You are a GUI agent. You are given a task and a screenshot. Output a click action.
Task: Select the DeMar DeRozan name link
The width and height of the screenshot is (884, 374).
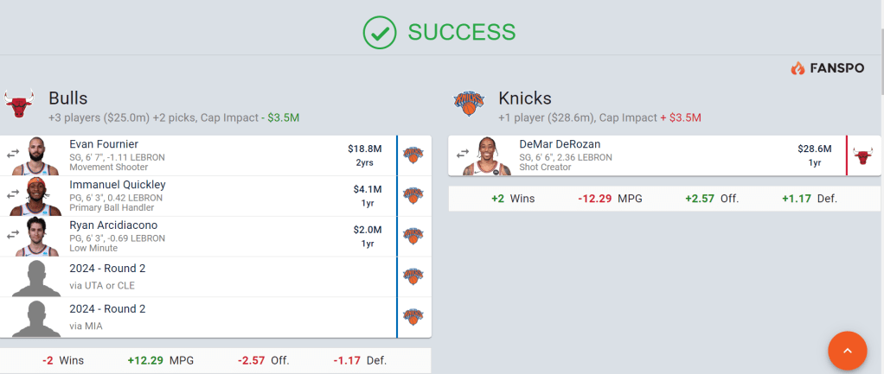tap(560, 144)
